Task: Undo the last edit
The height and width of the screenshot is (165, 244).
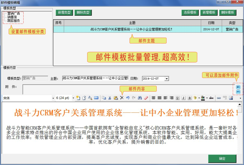Action: (128, 98)
